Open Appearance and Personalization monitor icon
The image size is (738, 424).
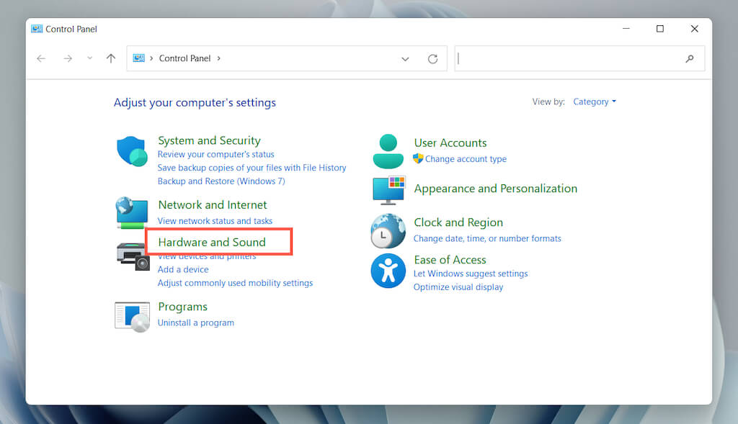point(388,190)
